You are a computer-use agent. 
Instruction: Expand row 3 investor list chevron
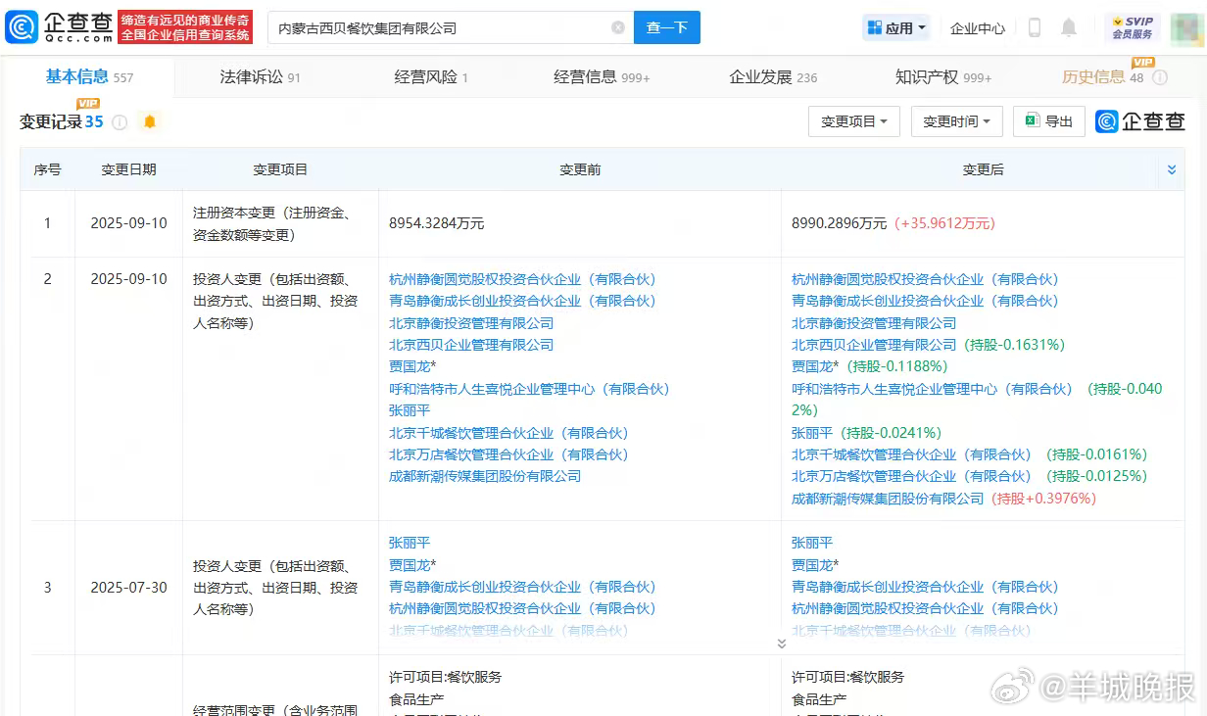(781, 644)
